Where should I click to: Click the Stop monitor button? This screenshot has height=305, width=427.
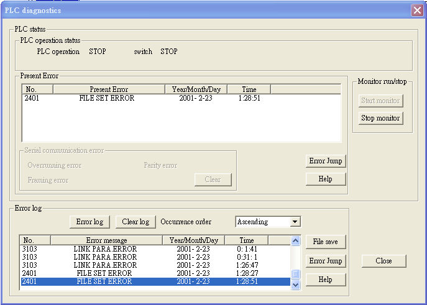(x=380, y=118)
